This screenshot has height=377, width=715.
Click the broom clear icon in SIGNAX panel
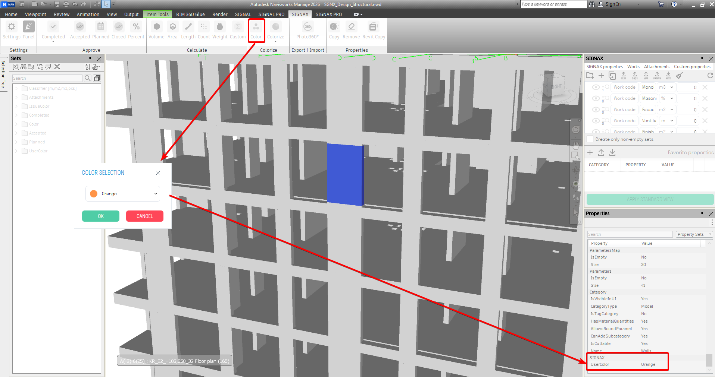pos(679,76)
